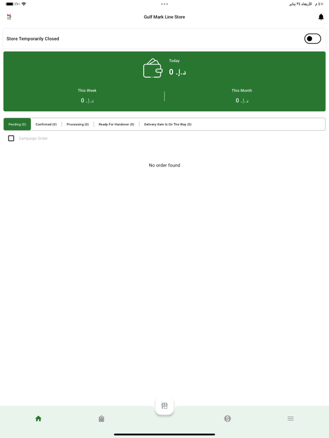
Task: Tap the This Month earnings figure
Action: 242,100
